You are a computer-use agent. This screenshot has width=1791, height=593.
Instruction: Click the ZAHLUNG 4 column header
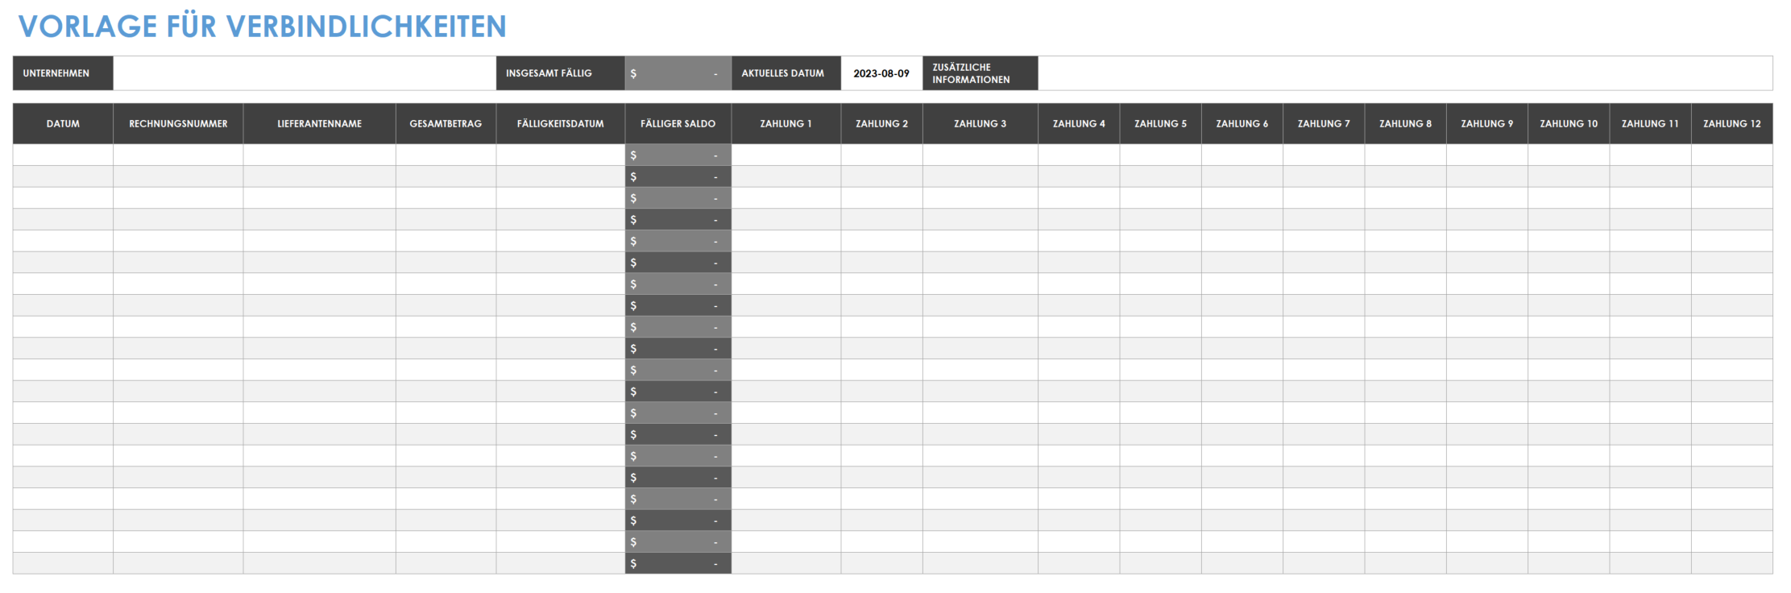[1079, 124]
